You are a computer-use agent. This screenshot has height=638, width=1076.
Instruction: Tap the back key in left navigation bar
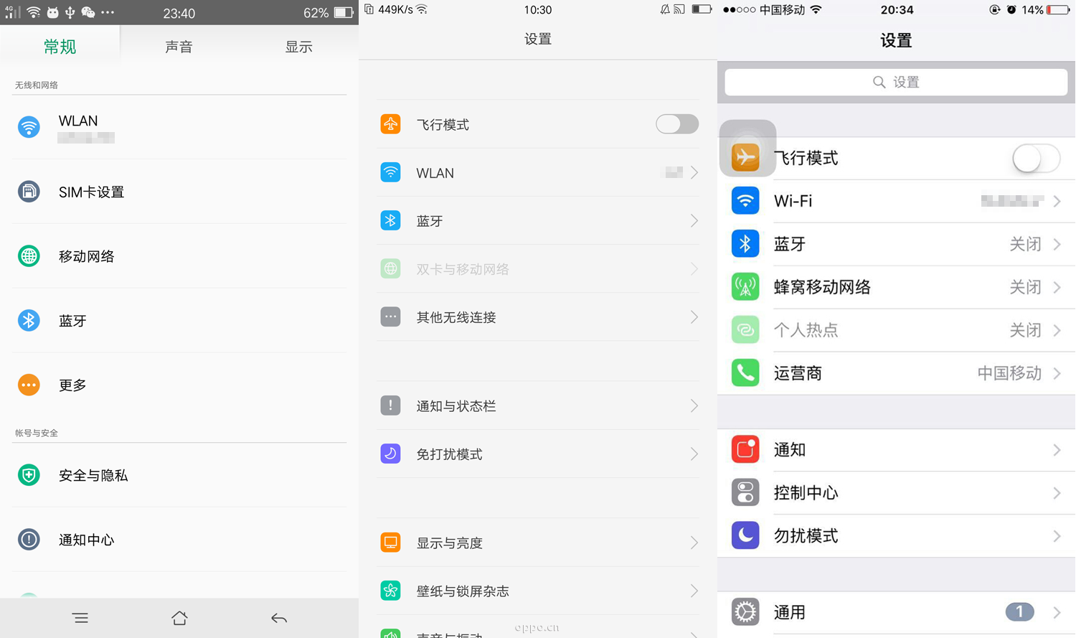(279, 618)
